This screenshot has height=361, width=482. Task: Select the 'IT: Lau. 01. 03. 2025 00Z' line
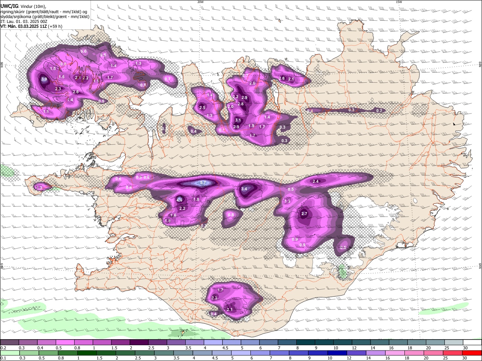point(24,21)
